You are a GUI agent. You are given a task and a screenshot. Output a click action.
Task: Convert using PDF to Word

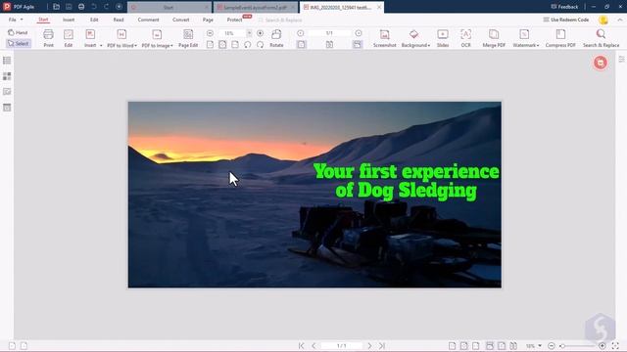click(121, 38)
